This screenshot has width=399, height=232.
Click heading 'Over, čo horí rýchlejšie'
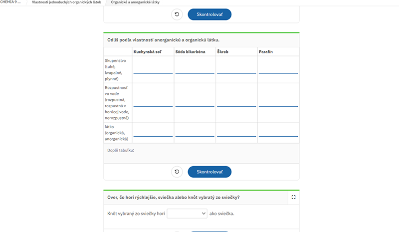click(x=173, y=198)
